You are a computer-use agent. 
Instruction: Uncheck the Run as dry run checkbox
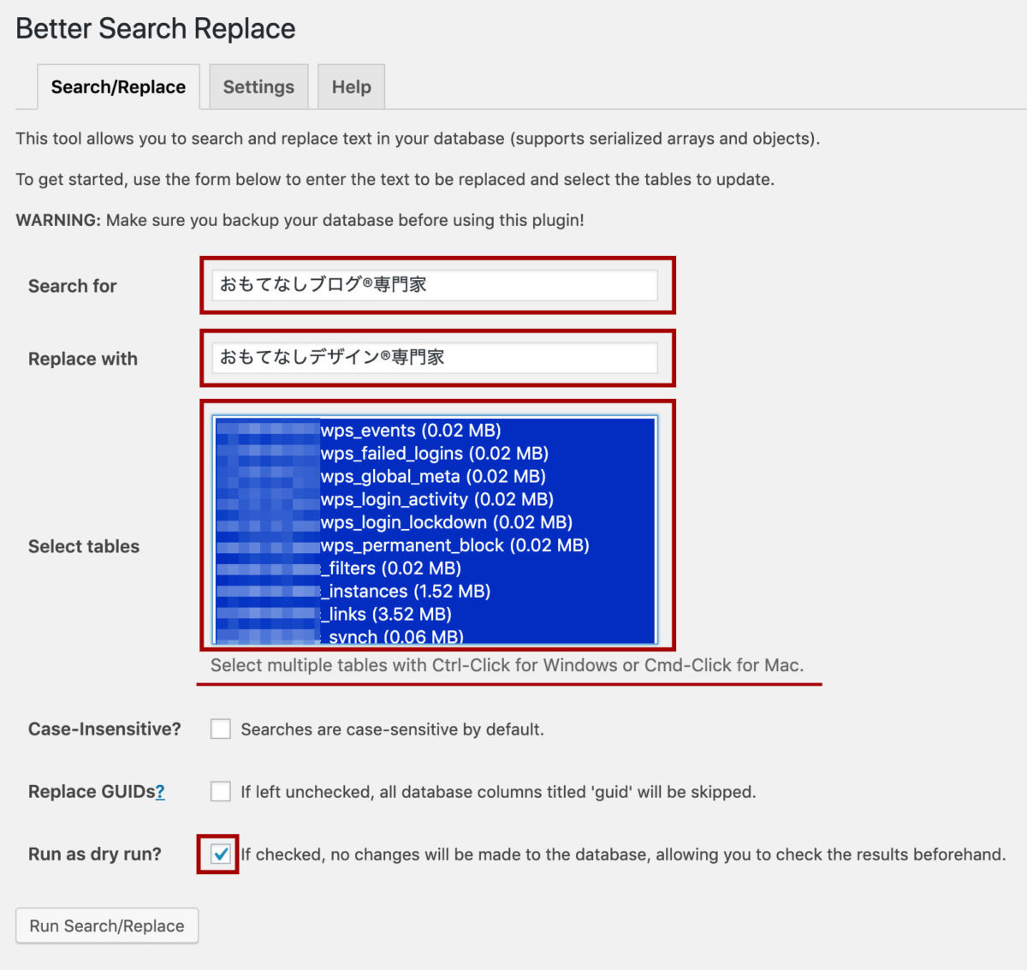pos(221,854)
